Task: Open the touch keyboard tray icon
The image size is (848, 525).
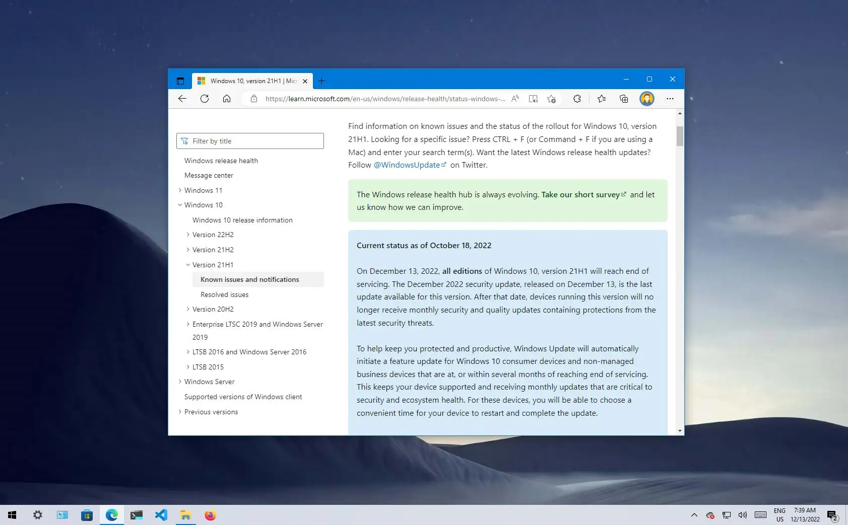Action: point(761,515)
